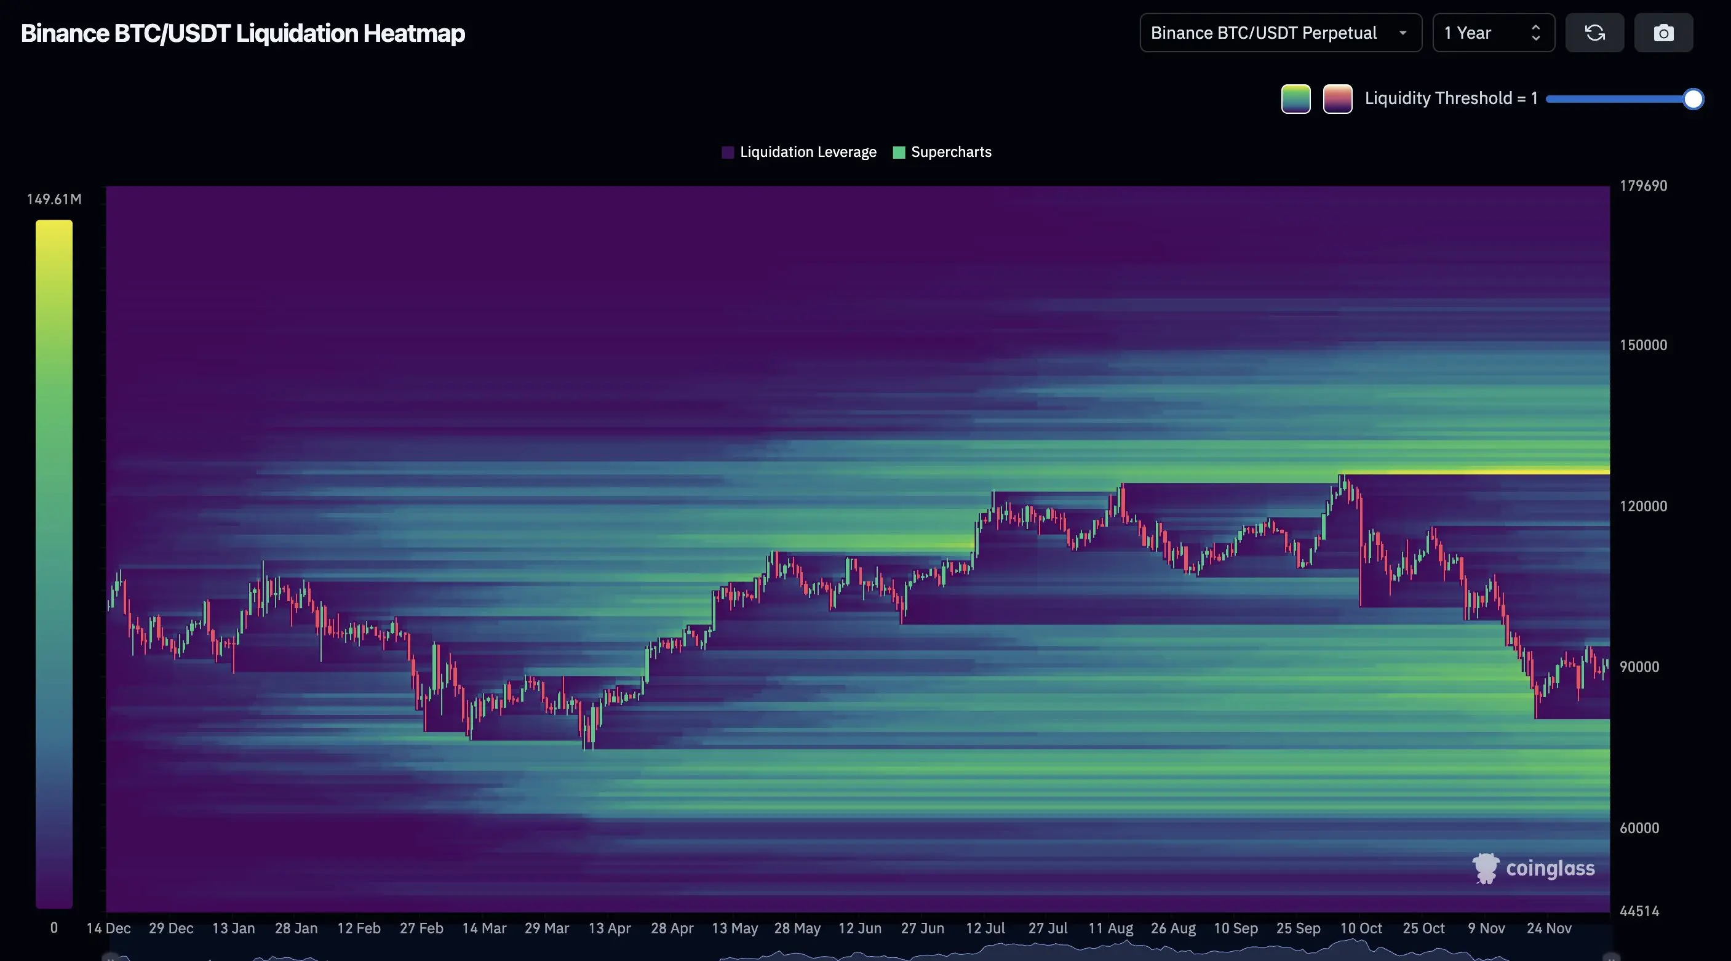The image size is (1731, 961).
Task: Click the green Supercharts legend square
Action: tap(899, 153)
